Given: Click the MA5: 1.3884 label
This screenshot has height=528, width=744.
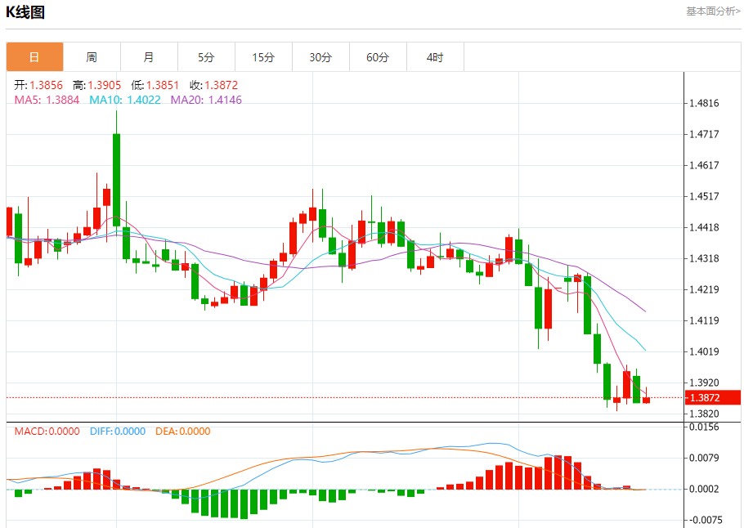Looking at the screenshot, I should (47, 100).
